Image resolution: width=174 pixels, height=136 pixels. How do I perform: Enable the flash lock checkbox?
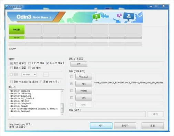coord(11,68)
